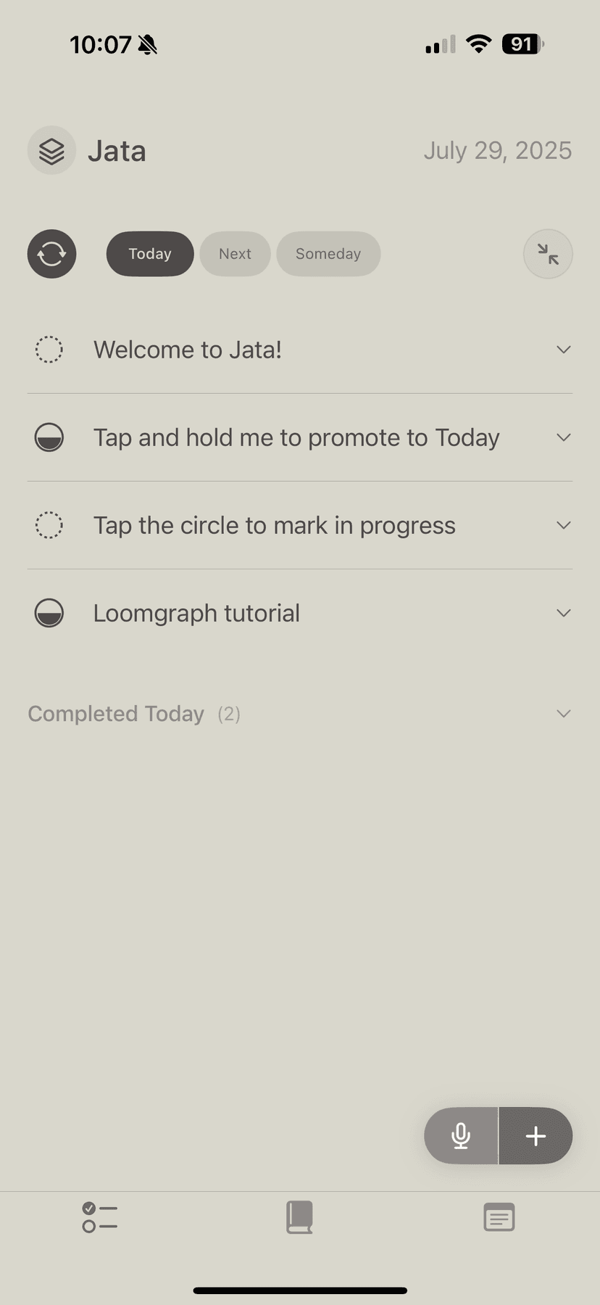Open the checklist tasks tab icon
This screenshot has width=600, height=1305.
100,1217
